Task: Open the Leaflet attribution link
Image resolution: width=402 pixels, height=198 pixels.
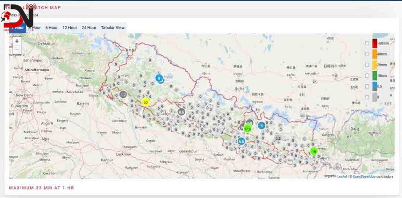Action: pos(342,176)
